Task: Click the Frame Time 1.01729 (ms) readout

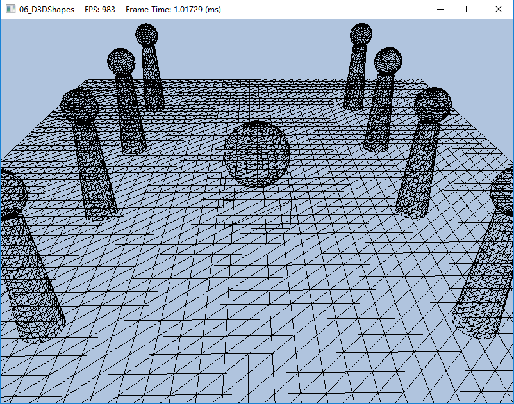Action: [174, 10]
